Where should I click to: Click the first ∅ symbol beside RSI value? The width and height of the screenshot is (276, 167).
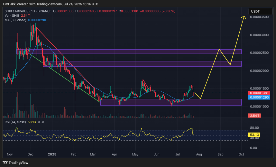[39, 122]
